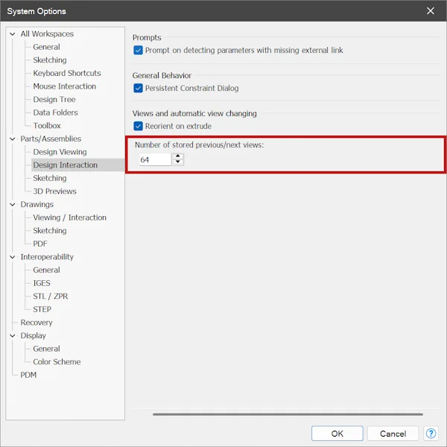Open PDM options
This screenshot has width=447, height=447.
[x=28, y=375]
